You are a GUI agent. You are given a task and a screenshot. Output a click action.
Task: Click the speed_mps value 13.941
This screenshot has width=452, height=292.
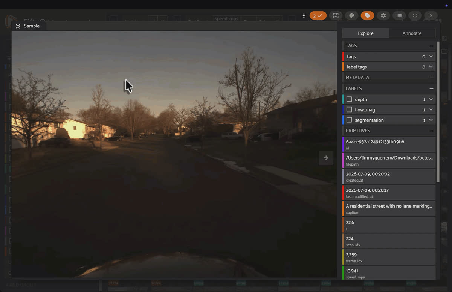pos(352,271)
